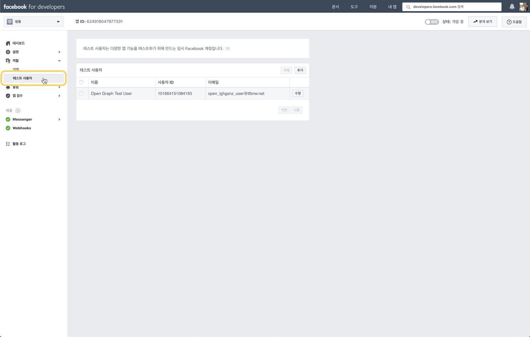Open Webhooks product page
This screenshot has width=530, height=337.
[x=22, y=128]
